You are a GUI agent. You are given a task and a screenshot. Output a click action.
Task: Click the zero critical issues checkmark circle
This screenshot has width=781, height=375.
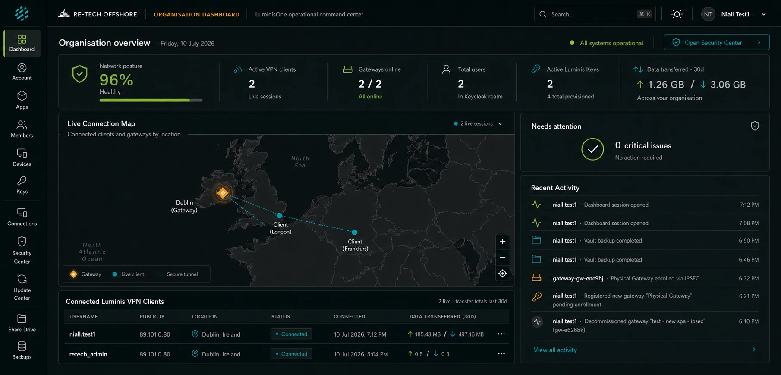[x=592, y=149]
